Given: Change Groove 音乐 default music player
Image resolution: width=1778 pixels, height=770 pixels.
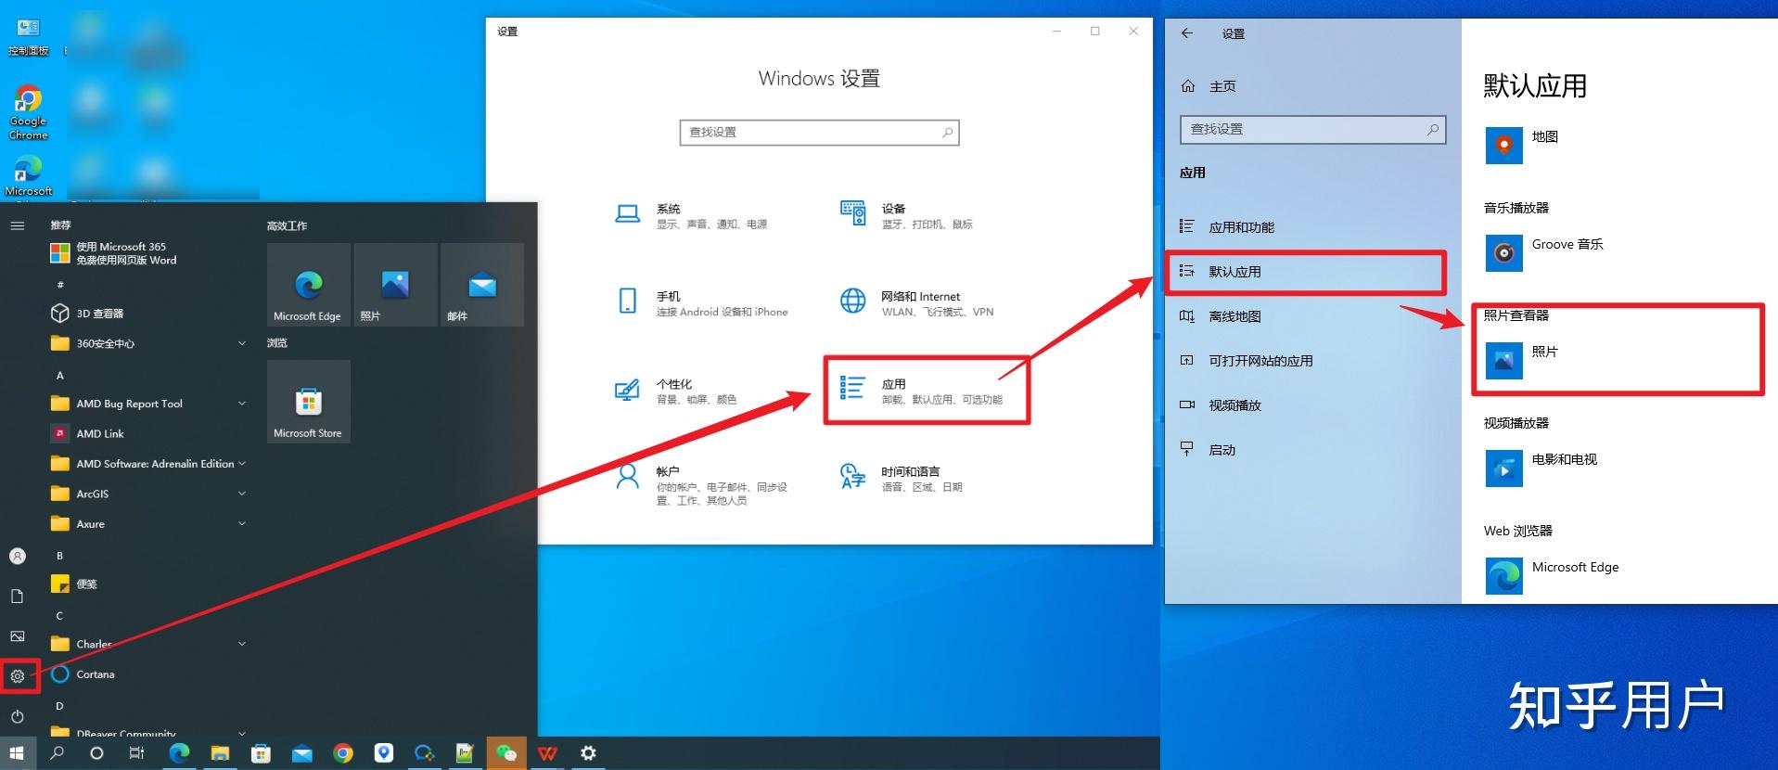Looking at the screenshot, I should [1545, 252].
